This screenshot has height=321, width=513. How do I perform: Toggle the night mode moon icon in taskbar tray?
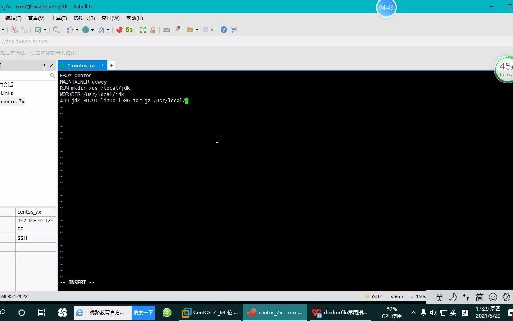tap(453, 297)
